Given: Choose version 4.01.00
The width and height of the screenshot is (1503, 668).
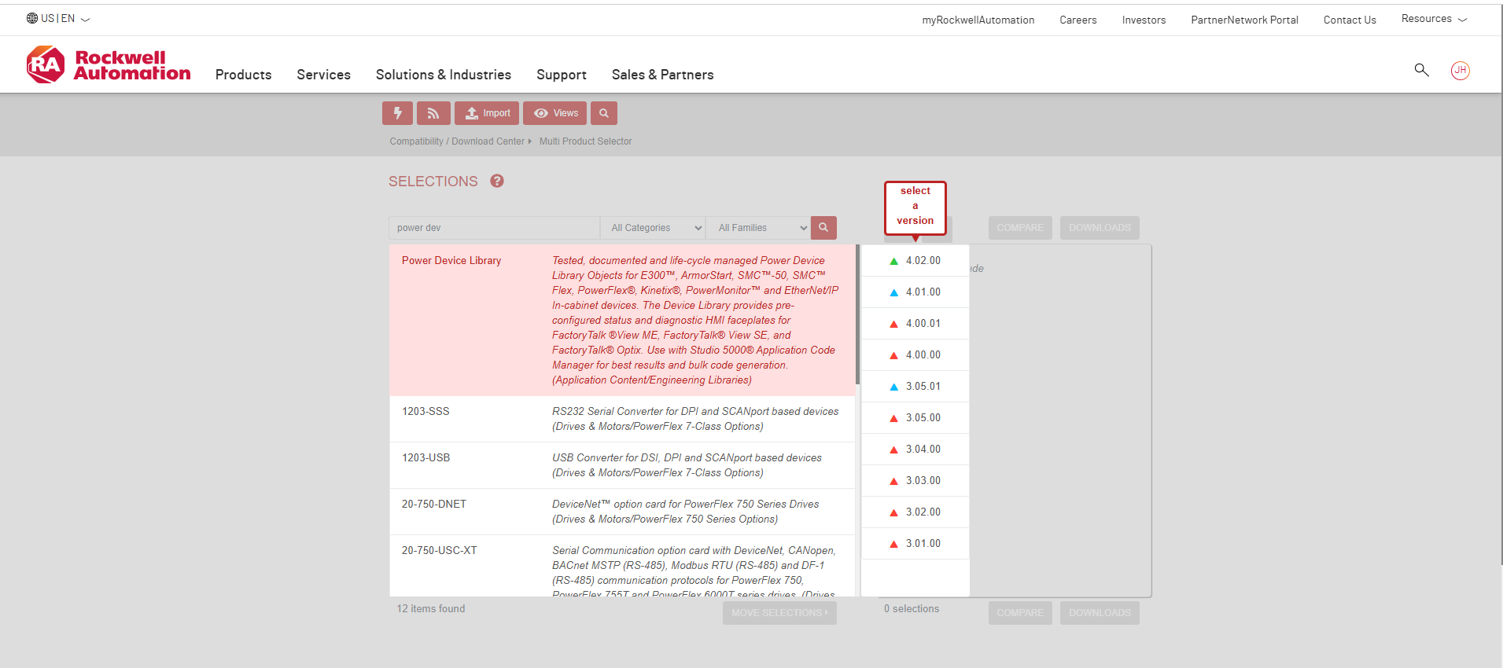Looking at the screenshot, I should (915, 292).
